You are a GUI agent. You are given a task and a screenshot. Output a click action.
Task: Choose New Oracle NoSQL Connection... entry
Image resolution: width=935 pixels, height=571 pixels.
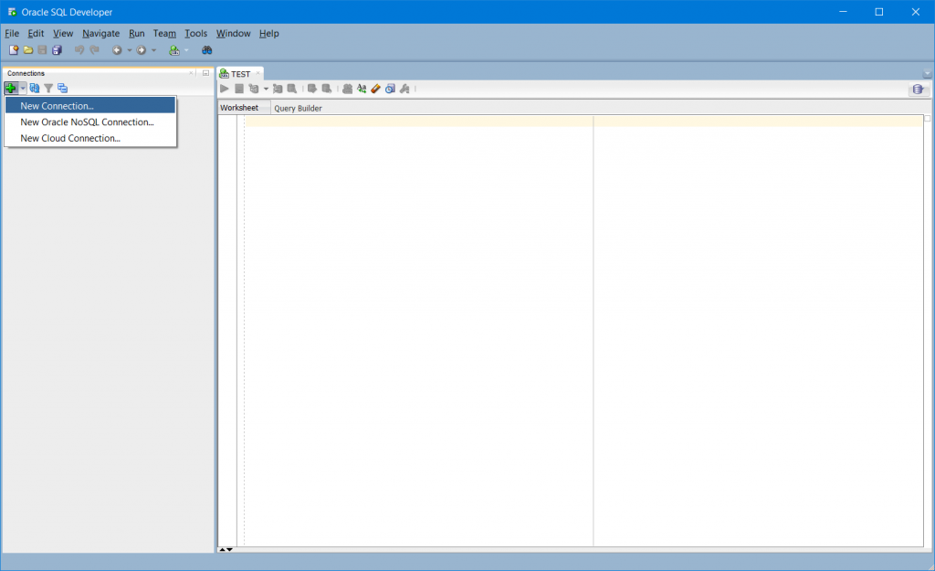[87, 122]
